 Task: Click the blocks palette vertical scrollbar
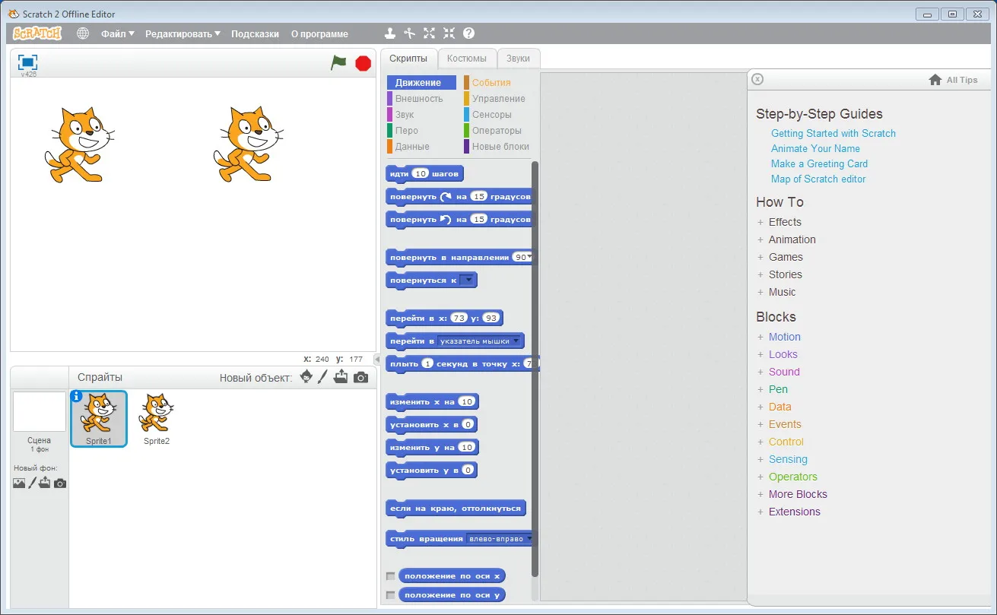[x=535, y=369]
